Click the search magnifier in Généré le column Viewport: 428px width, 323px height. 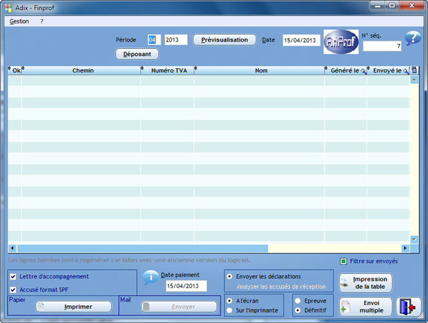click(363, 70)
